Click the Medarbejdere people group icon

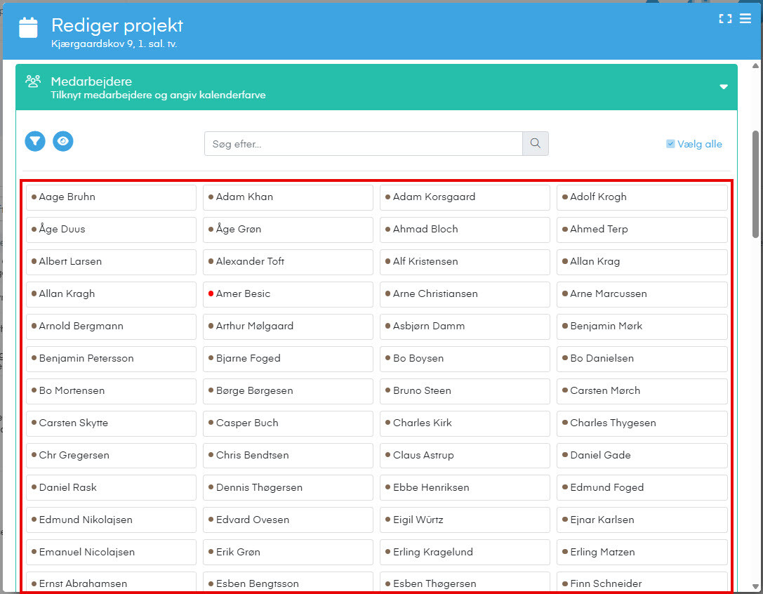pyautogui.click(x=33, y=81)
